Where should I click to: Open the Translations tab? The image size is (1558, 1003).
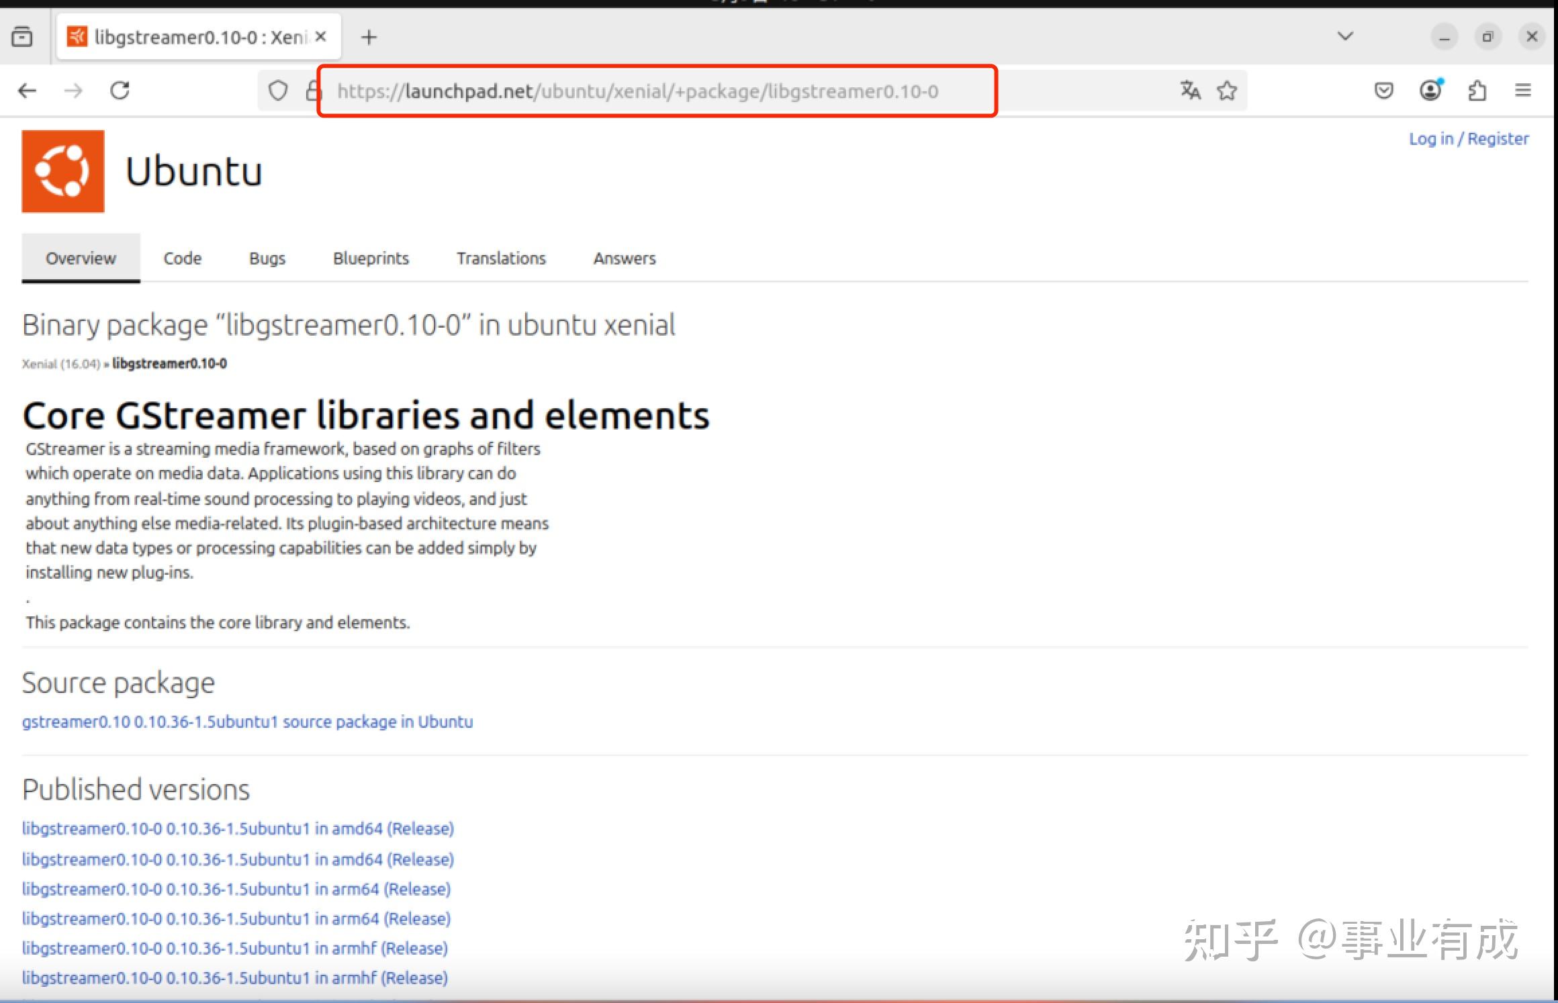tap(501, 258)
